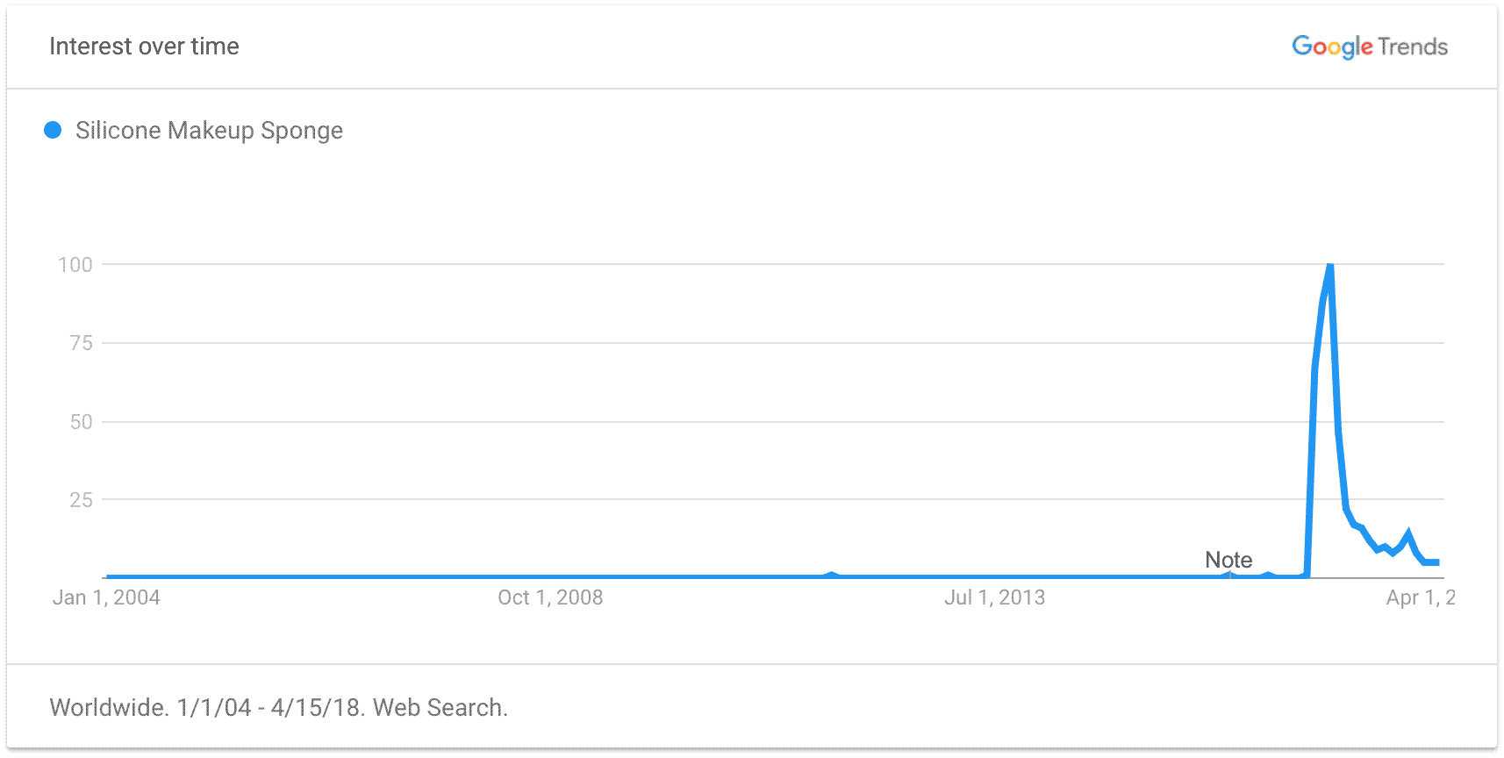Click the word Trends in the logo

tap(1413, 46)
